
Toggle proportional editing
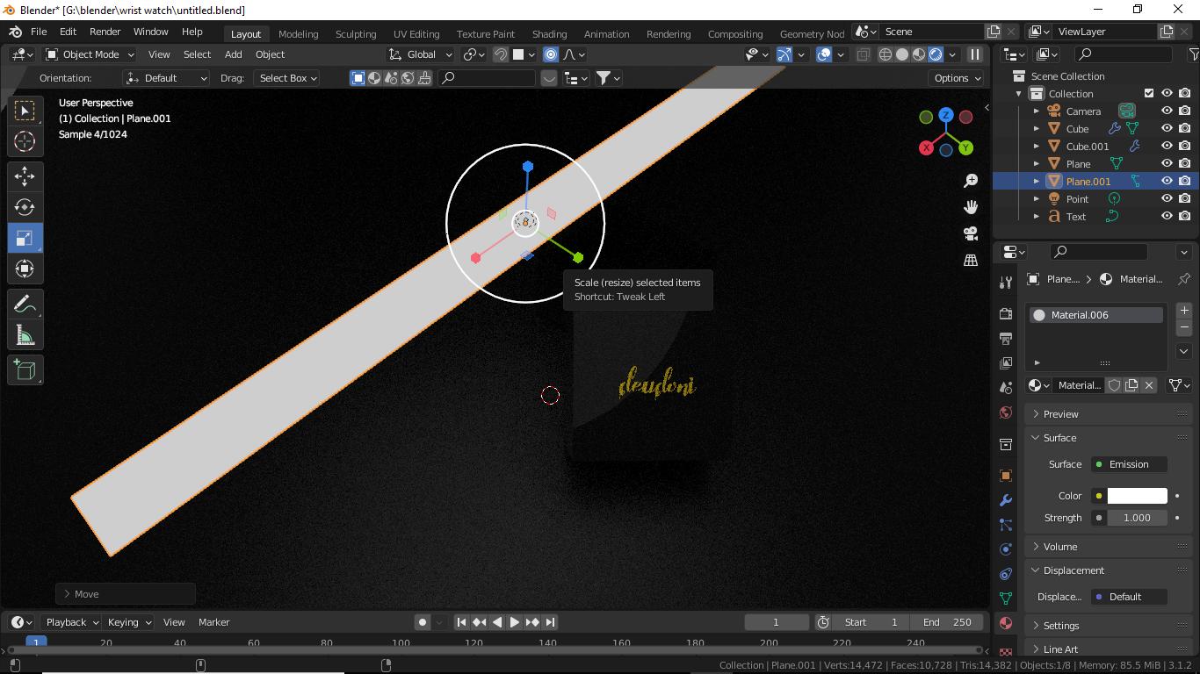[x=551, y=54]
